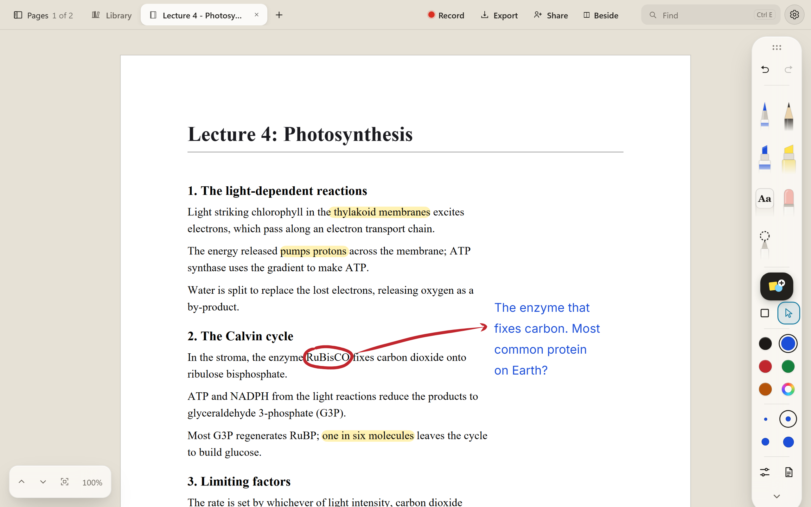Viewport: 811px width, 507px height.
Task: Choose the blue color swatch
Action: pos(788,344)
